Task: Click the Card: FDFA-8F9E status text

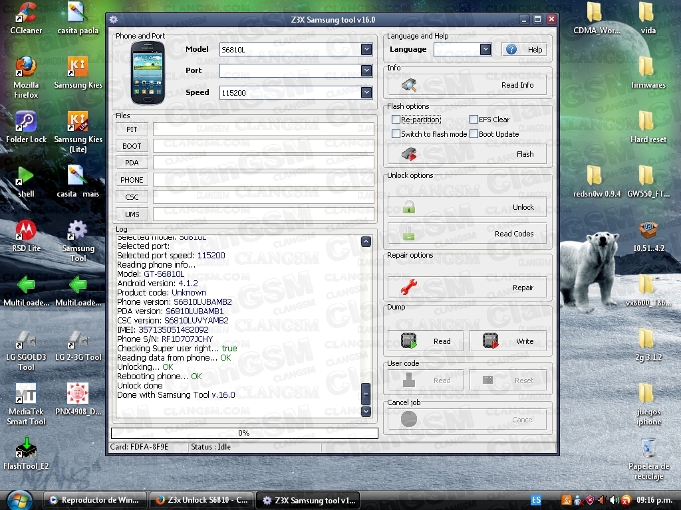Action: (139, 447)
